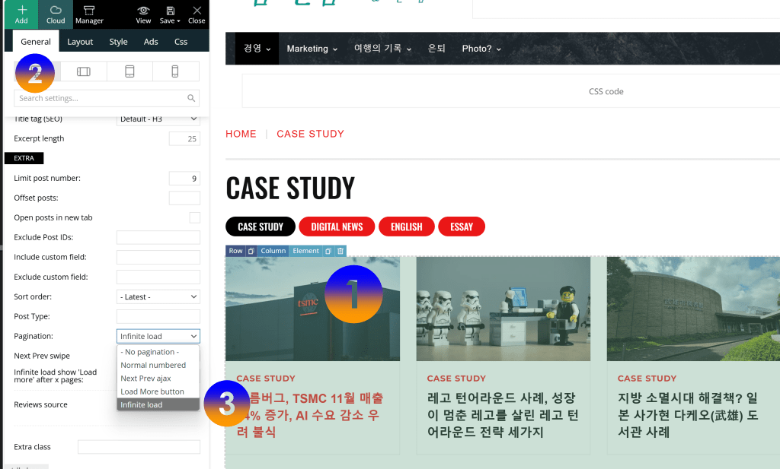Open the Manager panel

pos(89,9)
